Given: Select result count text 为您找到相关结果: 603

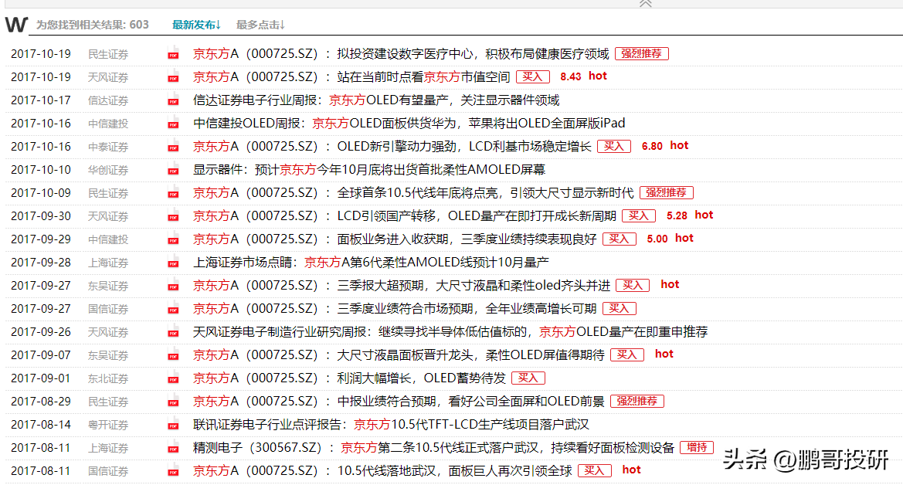Looking at the screenshot, I should point(92,25).
